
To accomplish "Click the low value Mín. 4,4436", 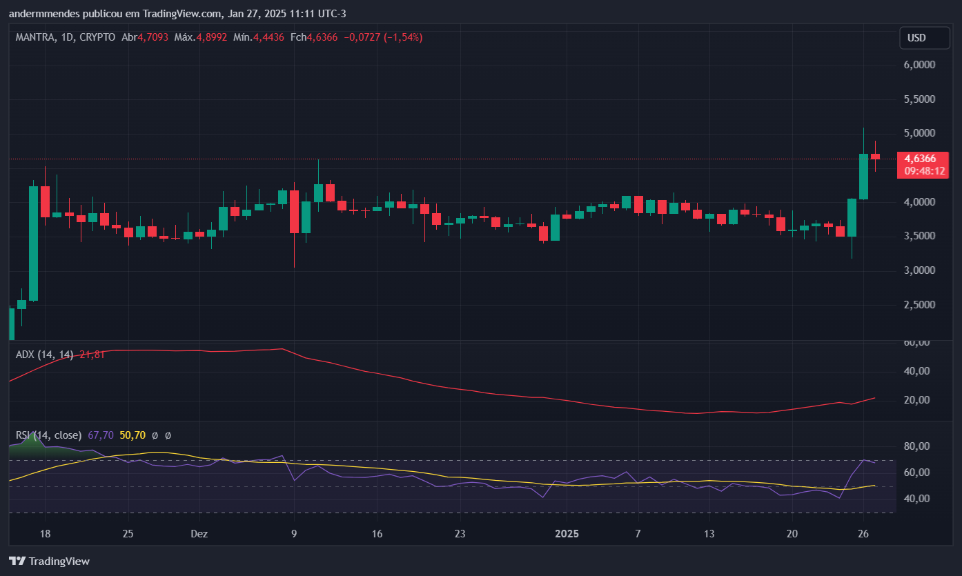I will (259, 37).
